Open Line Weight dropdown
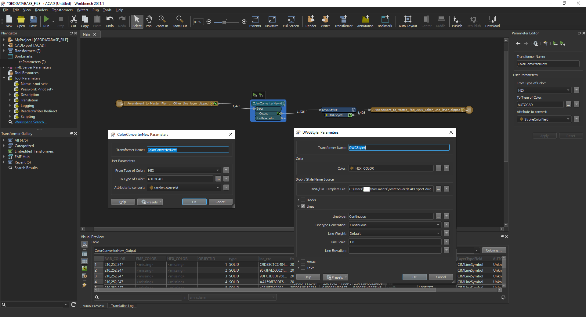The height and width of the screenshot is (317, 586). (x=395, y=234)
